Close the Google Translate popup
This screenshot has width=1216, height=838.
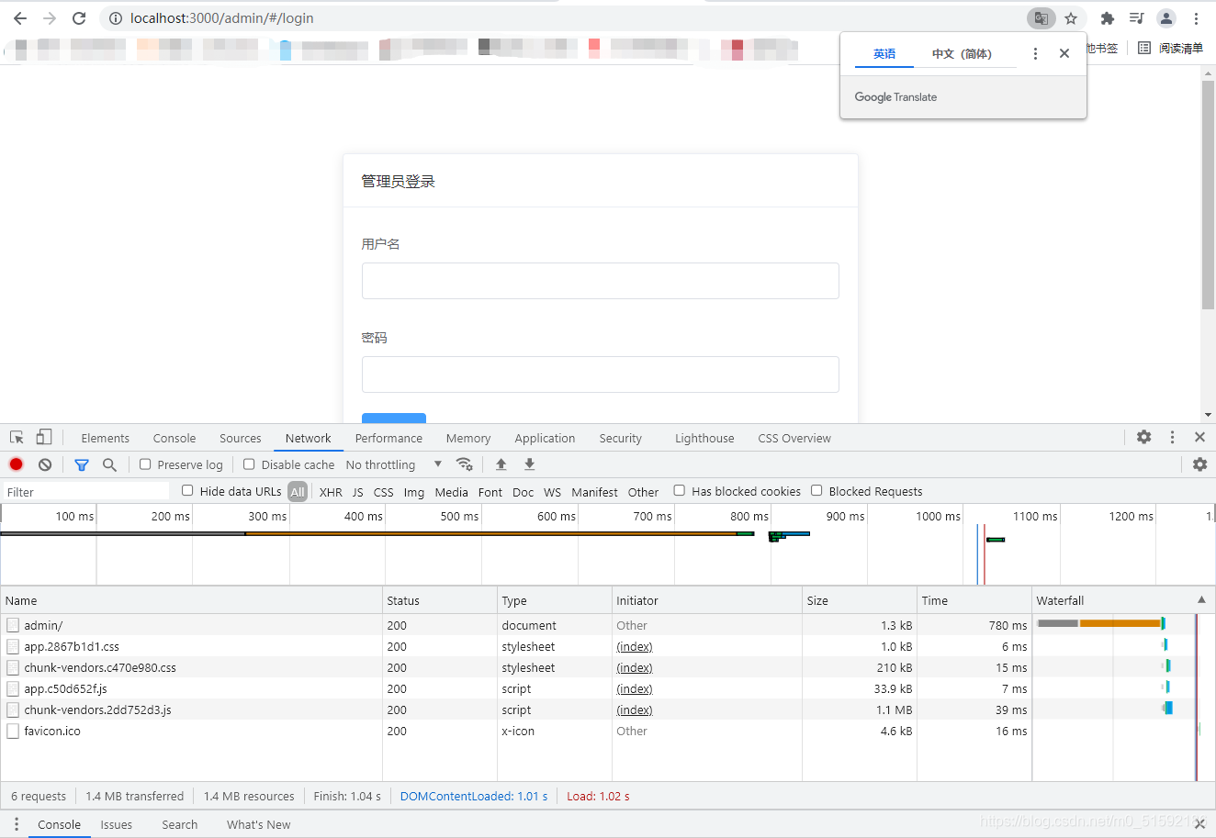1064,54
